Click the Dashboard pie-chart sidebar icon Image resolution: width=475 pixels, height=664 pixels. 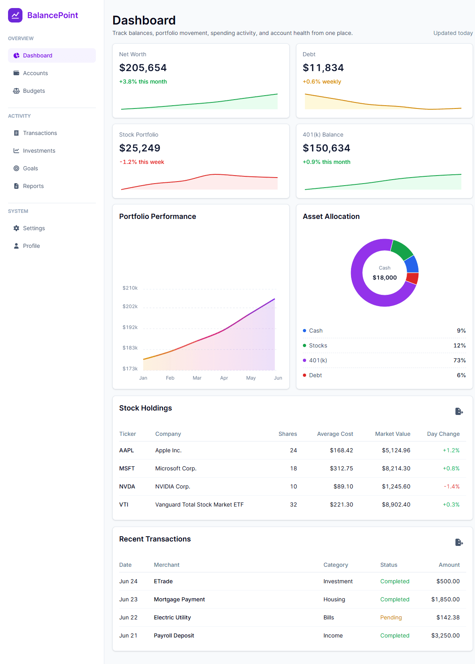pos(16,55)
